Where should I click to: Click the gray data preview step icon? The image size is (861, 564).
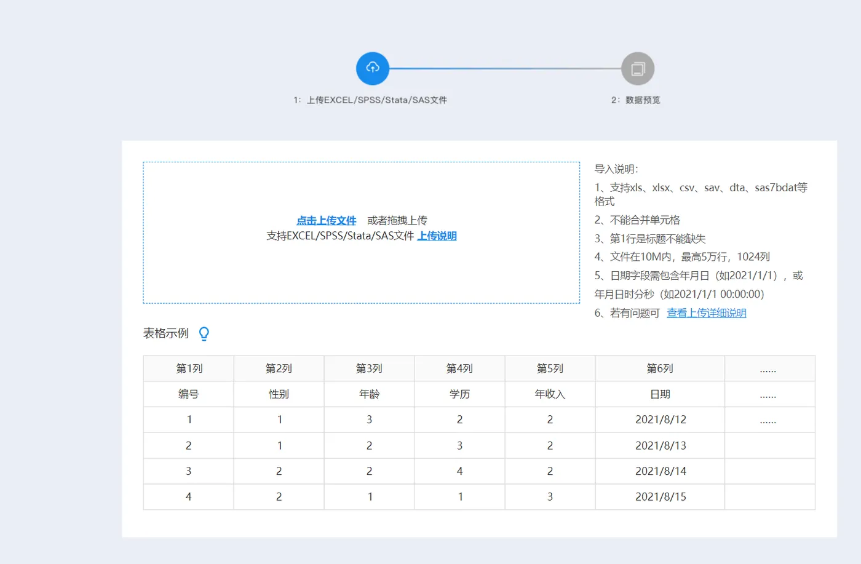point(638,68)
